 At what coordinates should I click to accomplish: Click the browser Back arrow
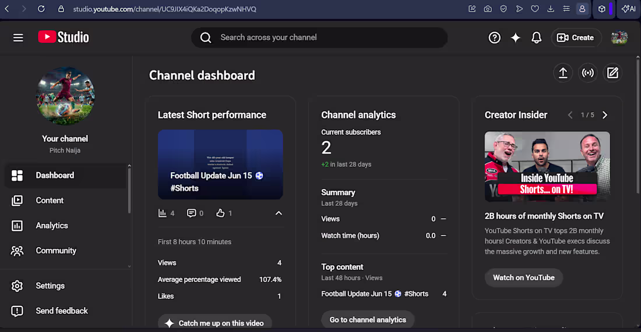coord(7,9)
